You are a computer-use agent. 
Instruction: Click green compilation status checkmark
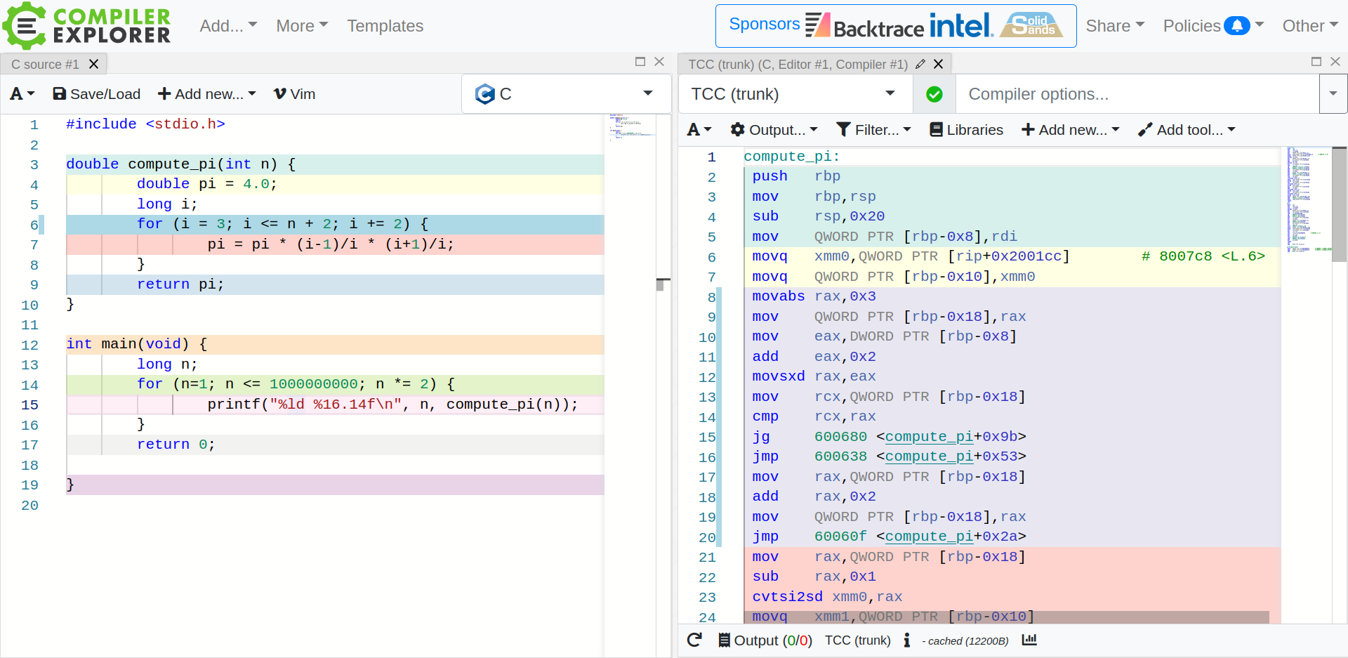(x=934, y=94)
